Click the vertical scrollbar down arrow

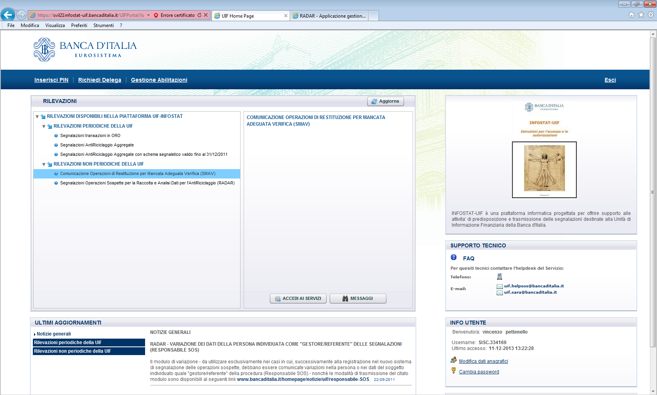pos(653,391)
